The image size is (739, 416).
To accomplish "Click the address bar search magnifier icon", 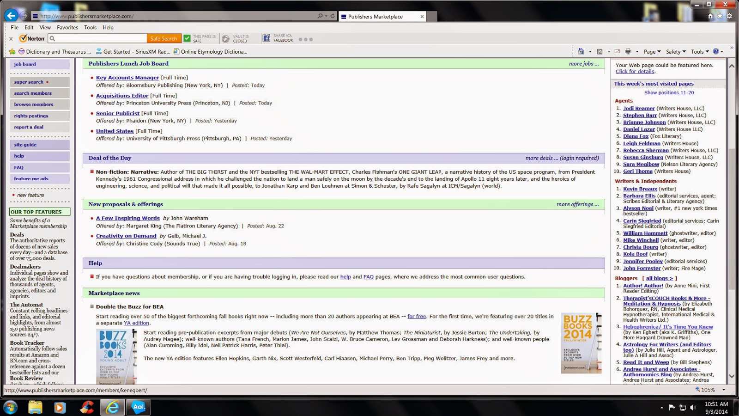I will (320, 16).
